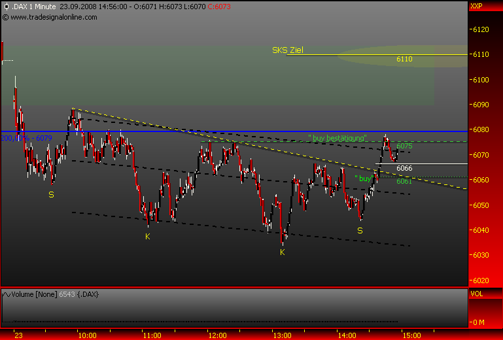Click the 'VOL' volume axis header
Viewport: 503px width, 340px height.
[476, 294]
